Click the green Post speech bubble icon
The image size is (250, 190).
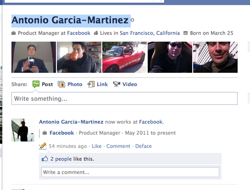[36, 84]
